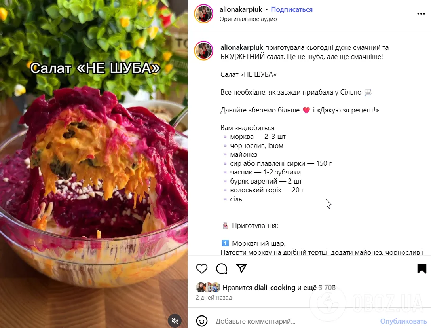Open Оригинальное аудио audio link
This screenshot has height=328, width=431.
click(248, 19)
